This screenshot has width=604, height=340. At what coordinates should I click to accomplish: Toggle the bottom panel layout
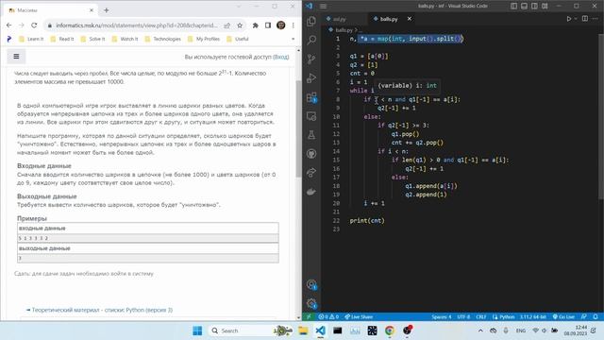525,6
